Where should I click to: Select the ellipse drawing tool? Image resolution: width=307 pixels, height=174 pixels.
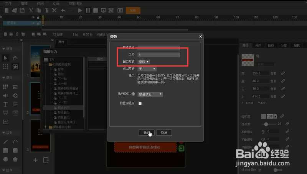coord(5,159)
